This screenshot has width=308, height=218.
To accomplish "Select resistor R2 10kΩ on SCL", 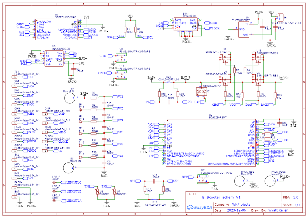I will [136, 30].
